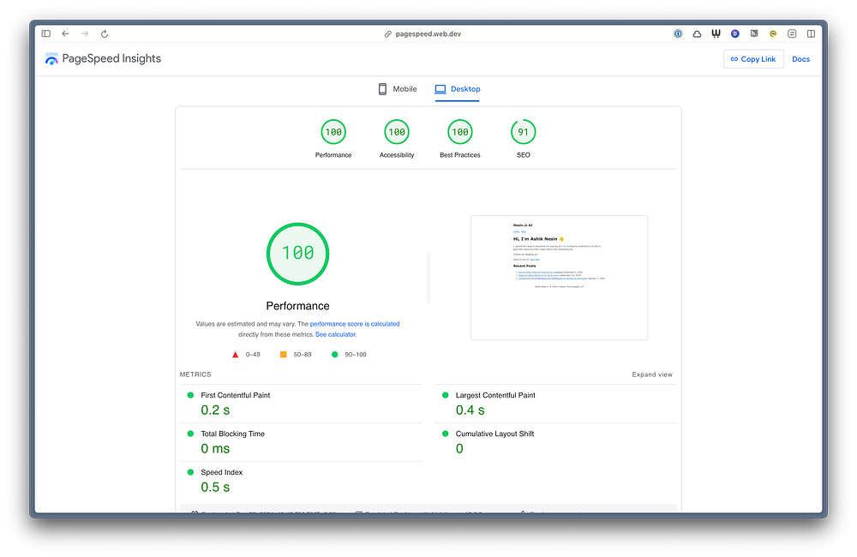Reload the page

(105, 34)
